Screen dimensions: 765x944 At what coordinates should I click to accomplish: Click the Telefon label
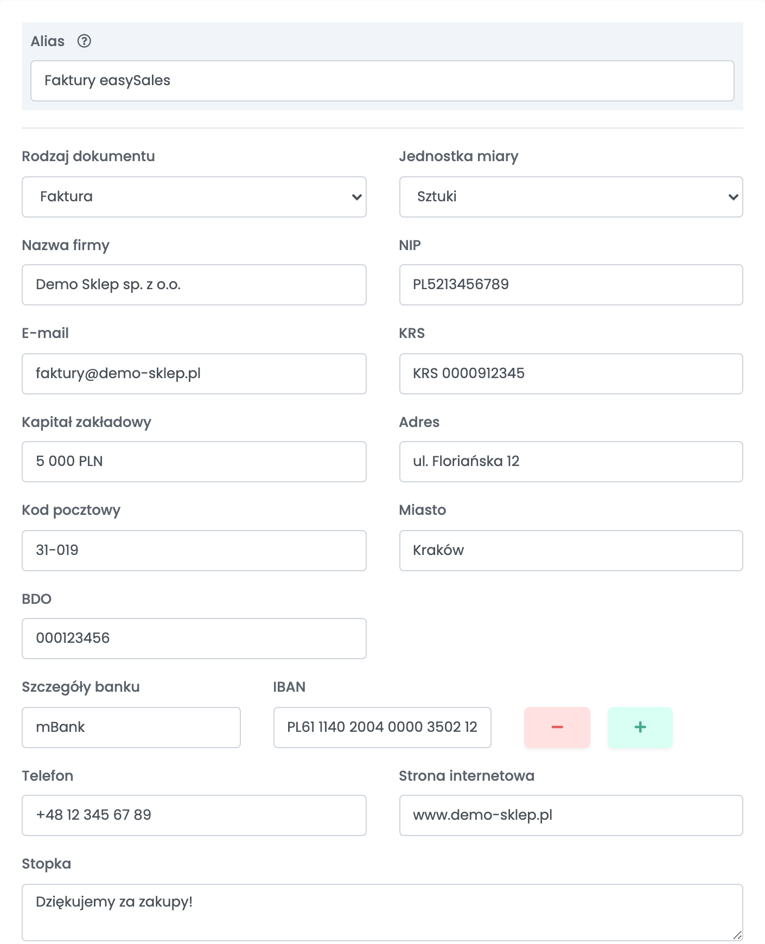pos(48,776)
